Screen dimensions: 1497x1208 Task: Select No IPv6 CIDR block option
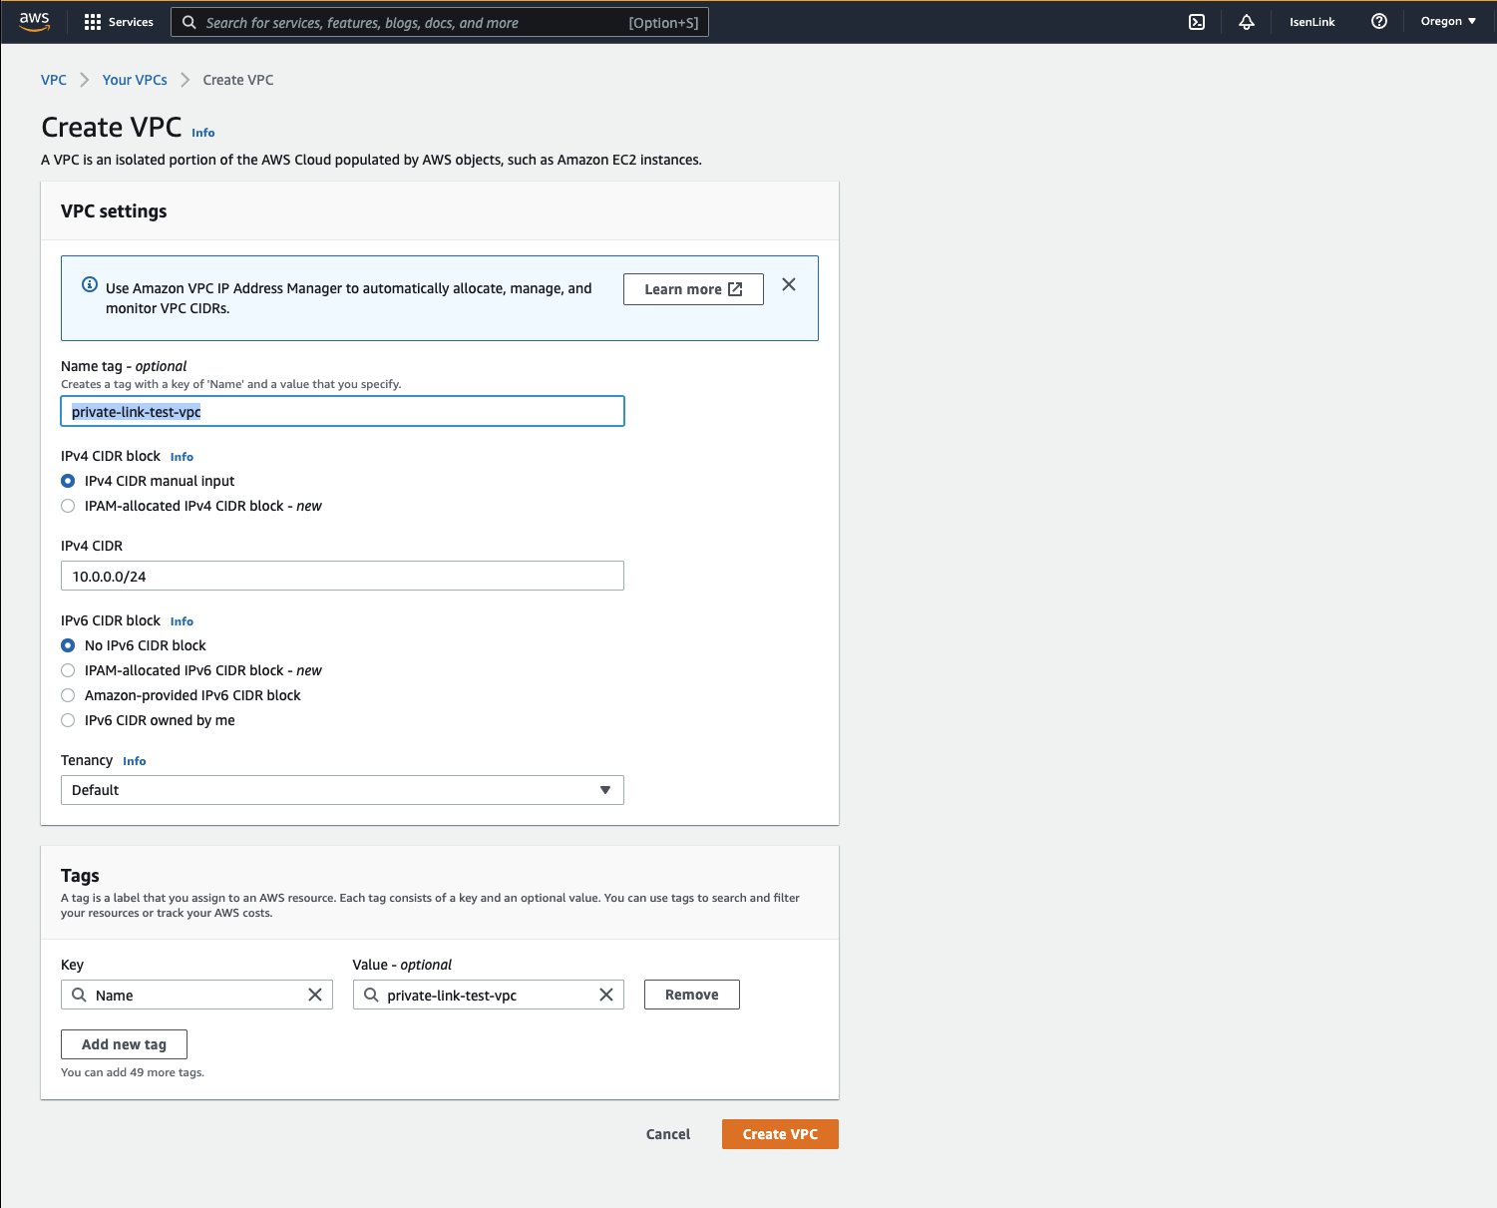pos(68,645)
